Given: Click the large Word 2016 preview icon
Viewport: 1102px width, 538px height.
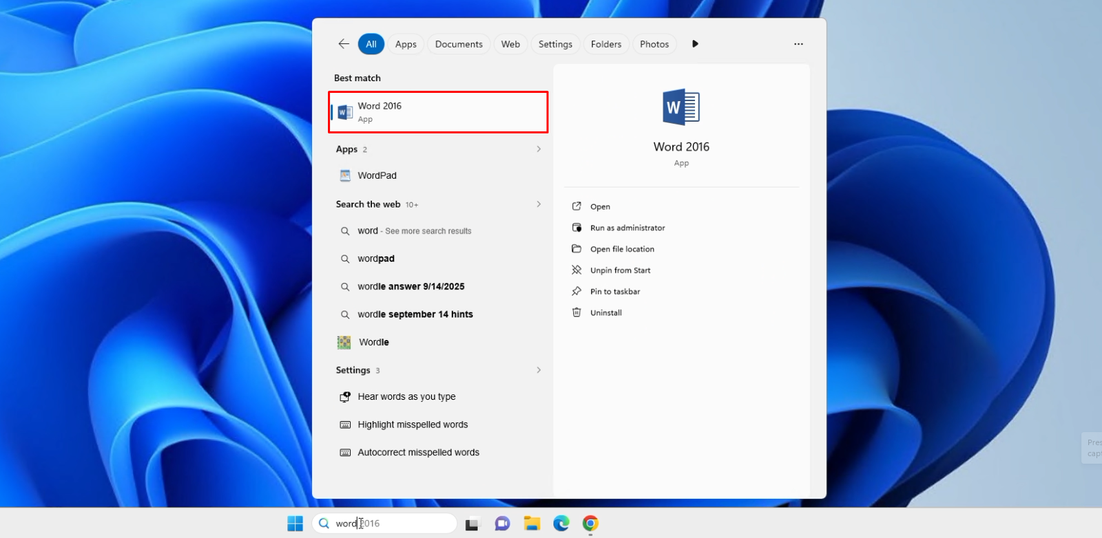Looking at the screenshot, I should click(681, 107).
